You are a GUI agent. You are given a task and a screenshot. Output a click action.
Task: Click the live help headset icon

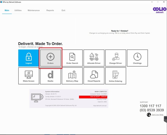pyautogui.click(x=149, y=115)
